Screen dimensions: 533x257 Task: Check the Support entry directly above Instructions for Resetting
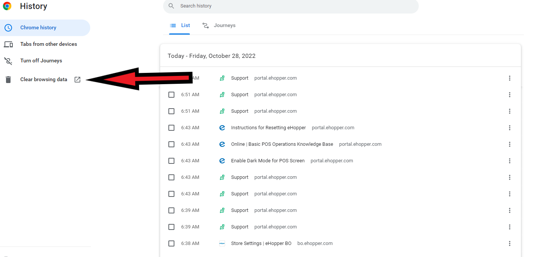(x=171, y=111)
